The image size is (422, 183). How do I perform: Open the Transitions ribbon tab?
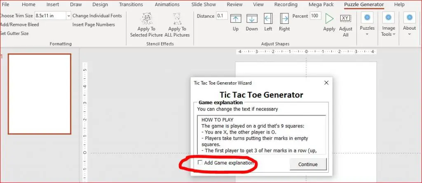[131, 4]
